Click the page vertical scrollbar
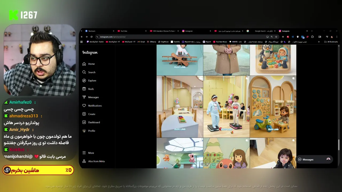The width and height of the screenshot is (342, 192). [339, 145]
